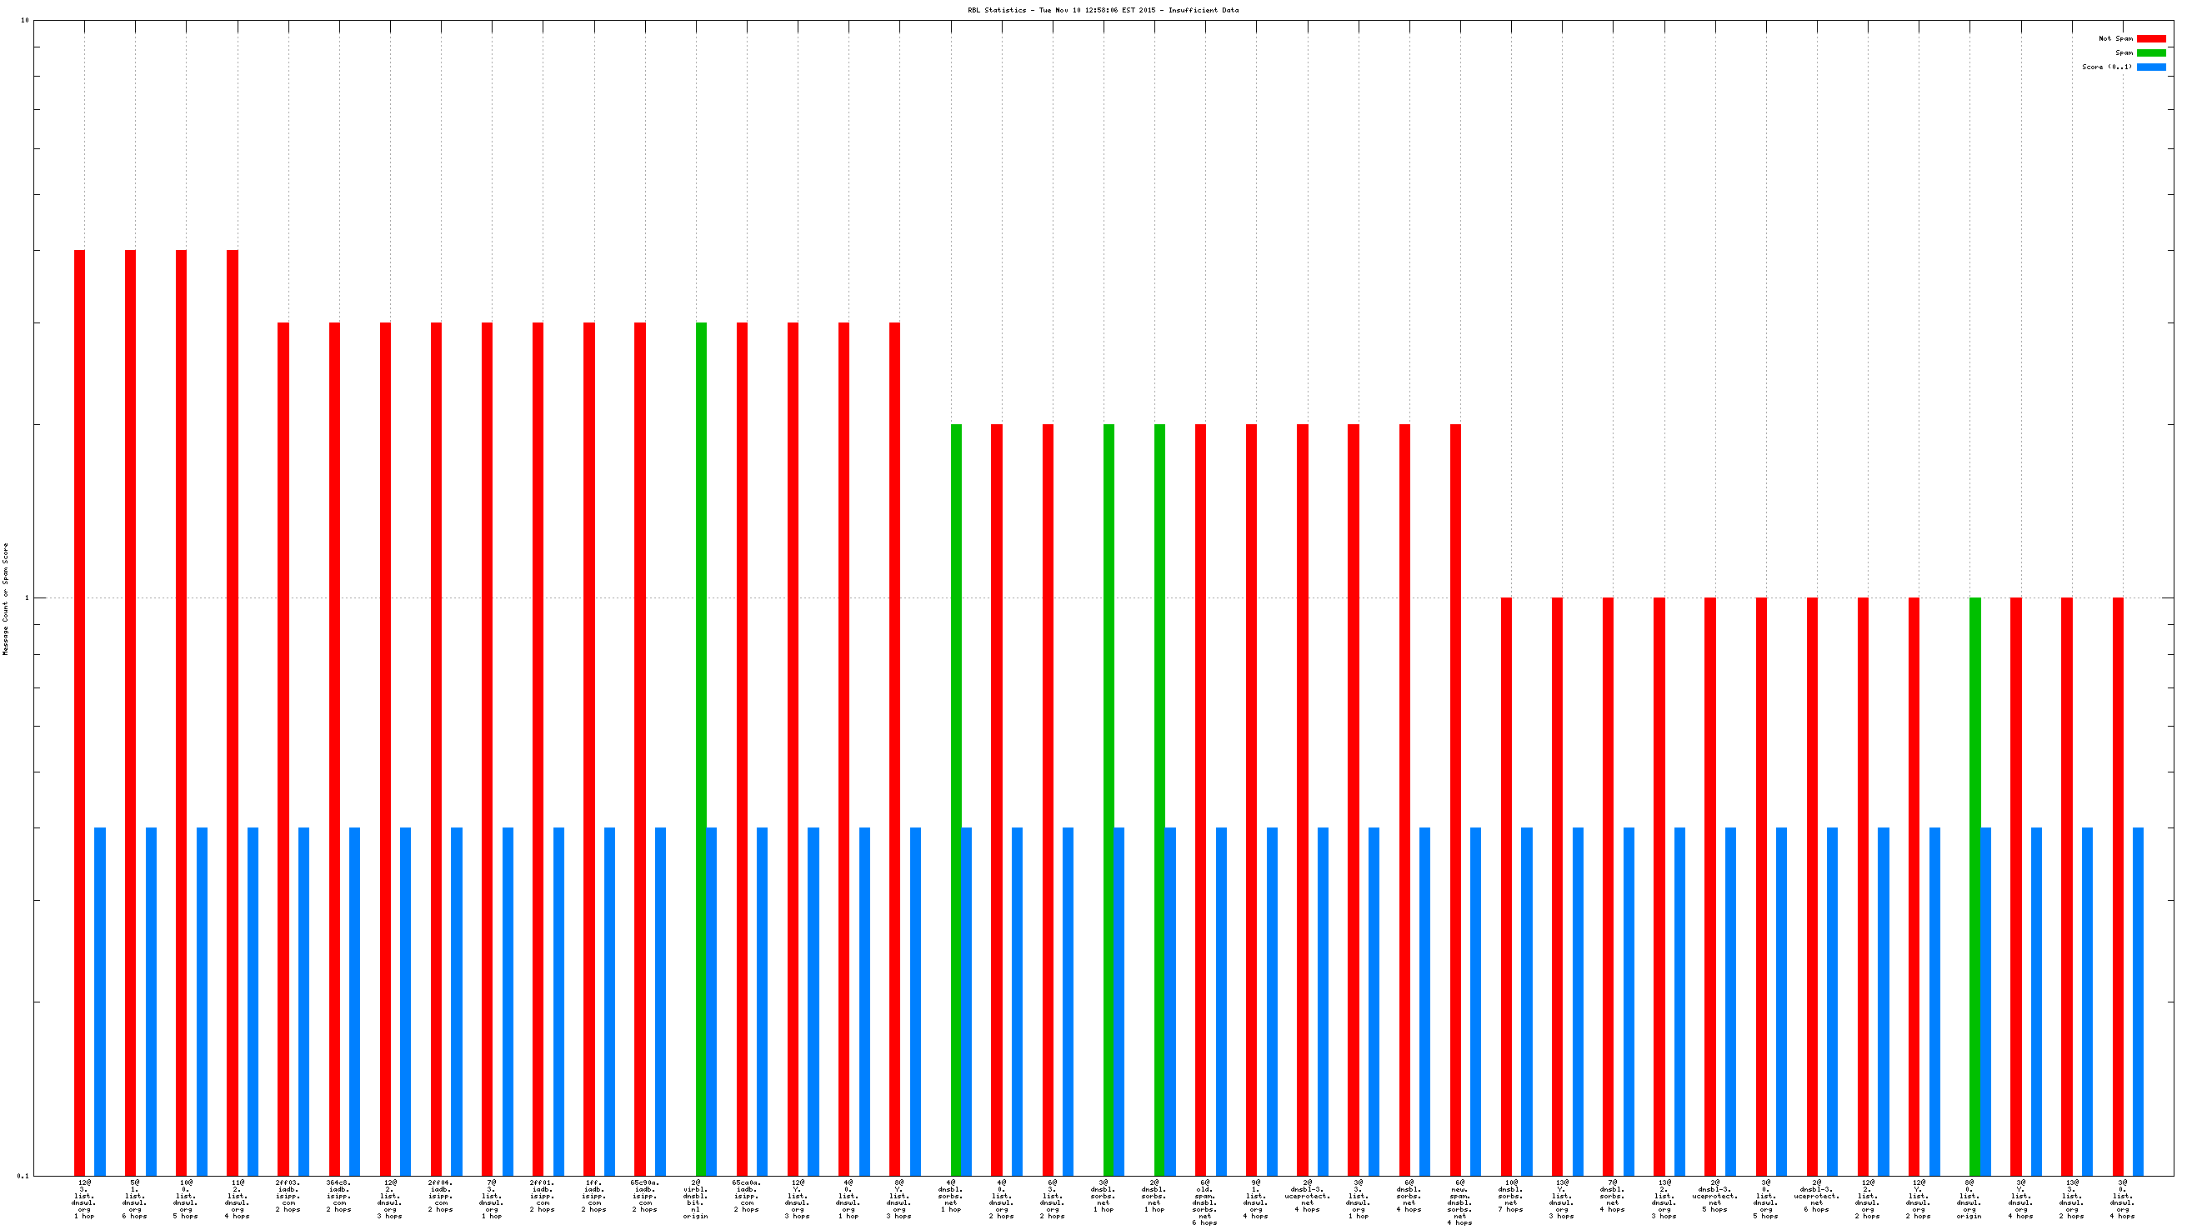Click the y-axis tick label 10
2187x1230 pixels.
click(x=25, y=20)
